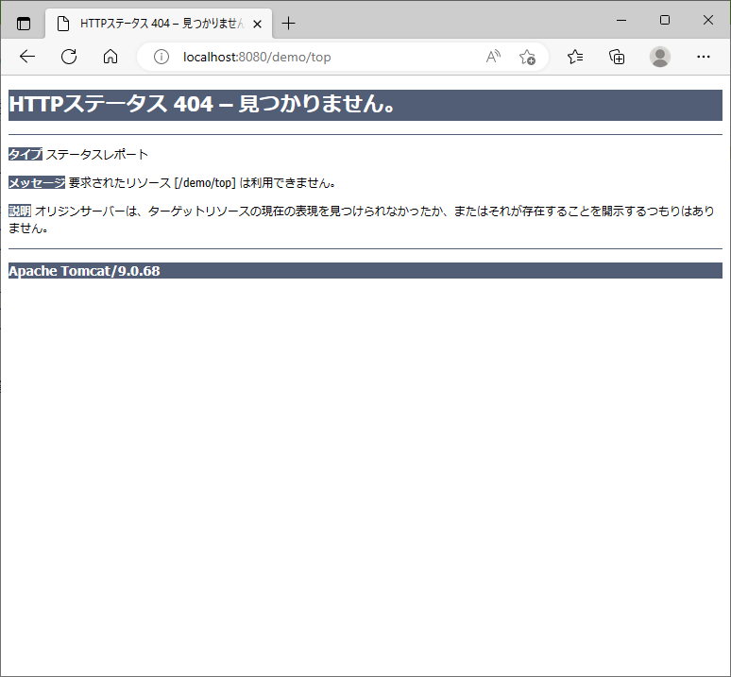This screenshot has width=731, height=677.
Task: Open the tab actions menu icon
Action: 24,24
